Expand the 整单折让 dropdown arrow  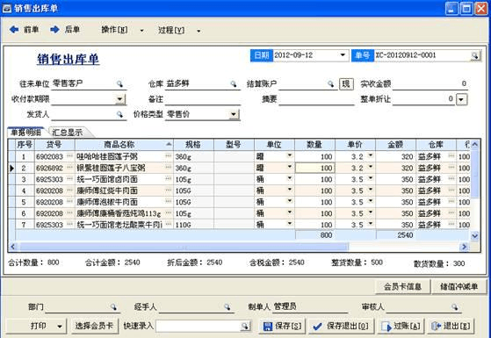461,99
